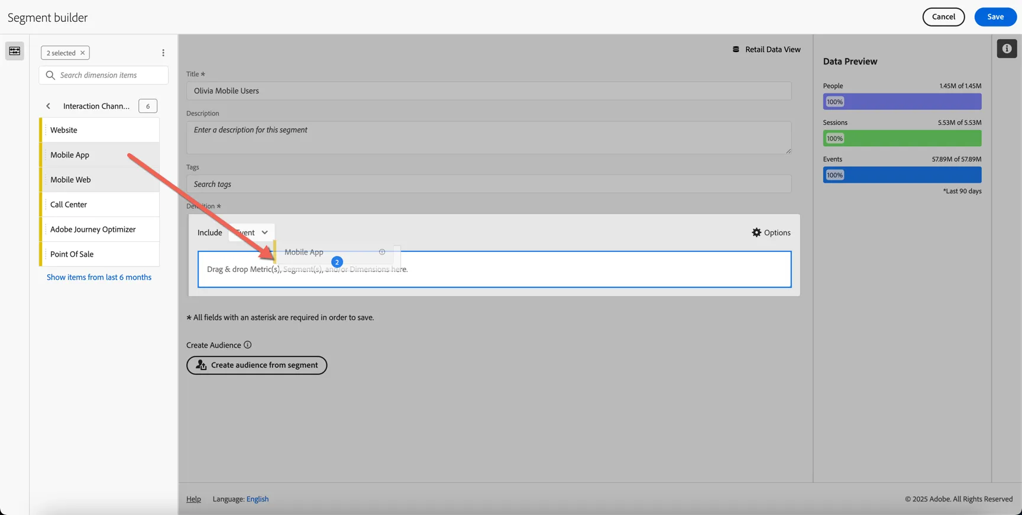Click the '*Last 90 days' note
The width and height of the screenshot is (1022, 515).
pos(962,191)
